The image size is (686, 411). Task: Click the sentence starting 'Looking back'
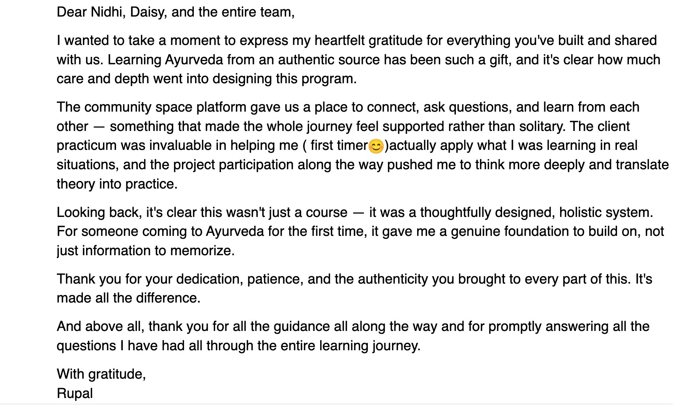355,213
